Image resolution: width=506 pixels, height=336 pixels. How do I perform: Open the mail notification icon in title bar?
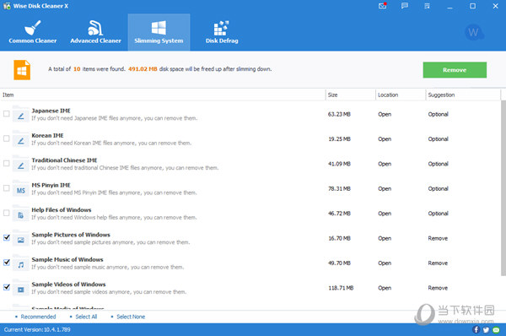[x=382, y=6]
